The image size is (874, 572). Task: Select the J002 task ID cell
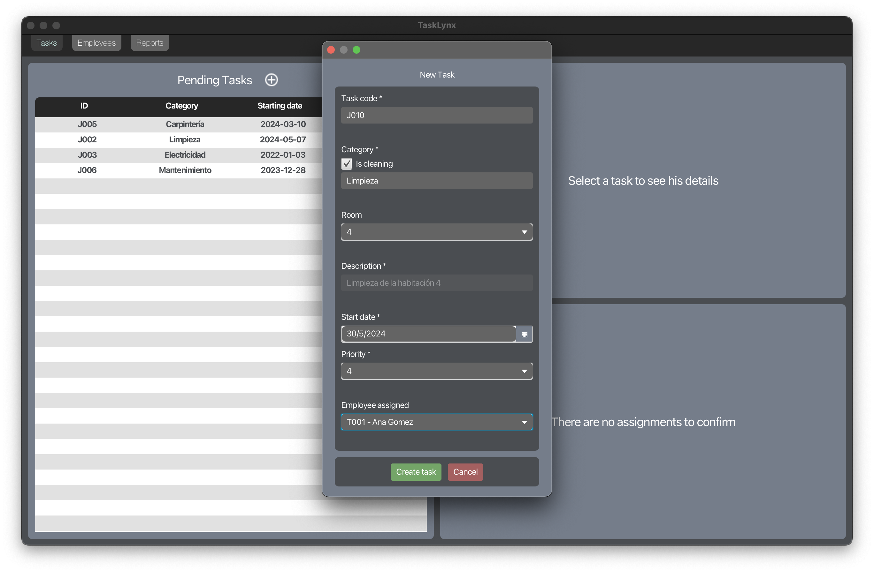pos(87,140)
